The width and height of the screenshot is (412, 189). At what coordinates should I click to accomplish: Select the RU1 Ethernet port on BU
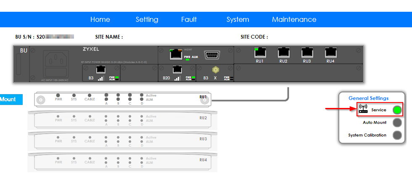coord(260,52)
